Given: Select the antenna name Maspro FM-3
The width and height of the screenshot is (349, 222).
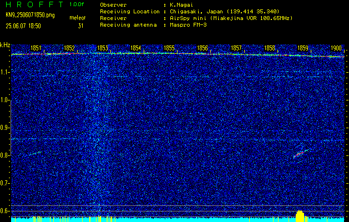Looking at the screenshot, I should pyautogui.click(x=188, y=25).
